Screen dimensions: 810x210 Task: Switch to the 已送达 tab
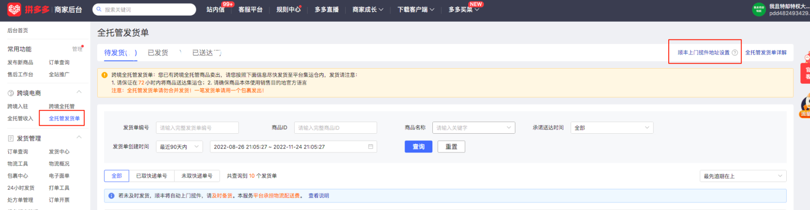(x=207, y=52)
